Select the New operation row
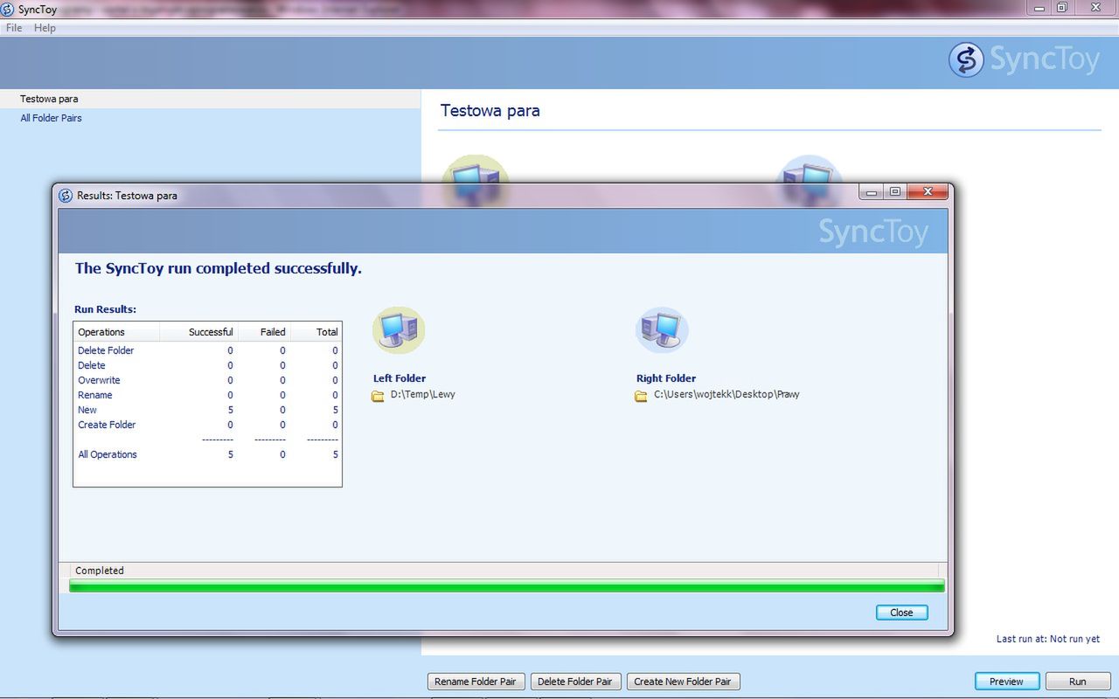The height and width of the screenshot is (699, 1119). click(x=207, y=410)
